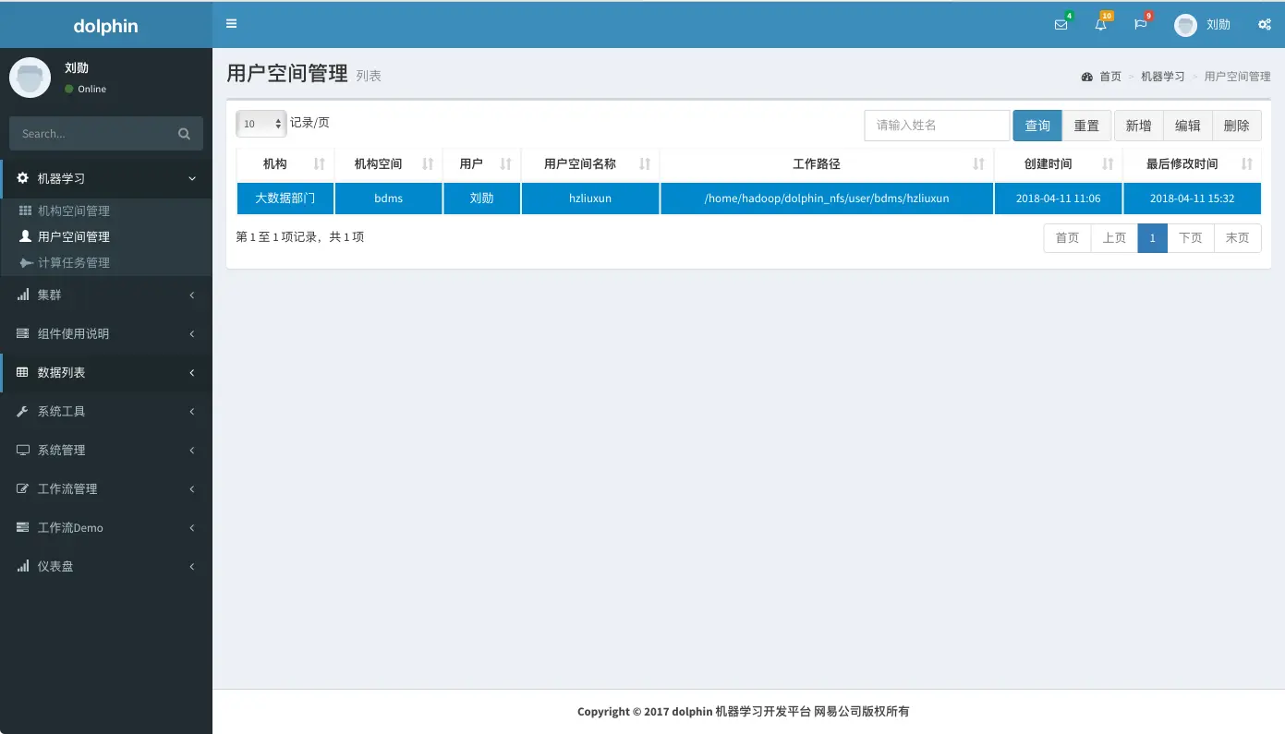Viewport: 1285px width, 734px height.
Task: Expand the 集群 menu chevron
Action: point(192,295)
